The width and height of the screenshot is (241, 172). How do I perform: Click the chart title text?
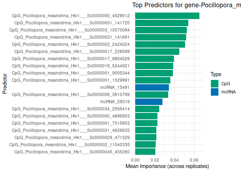[x=186, y=5]
